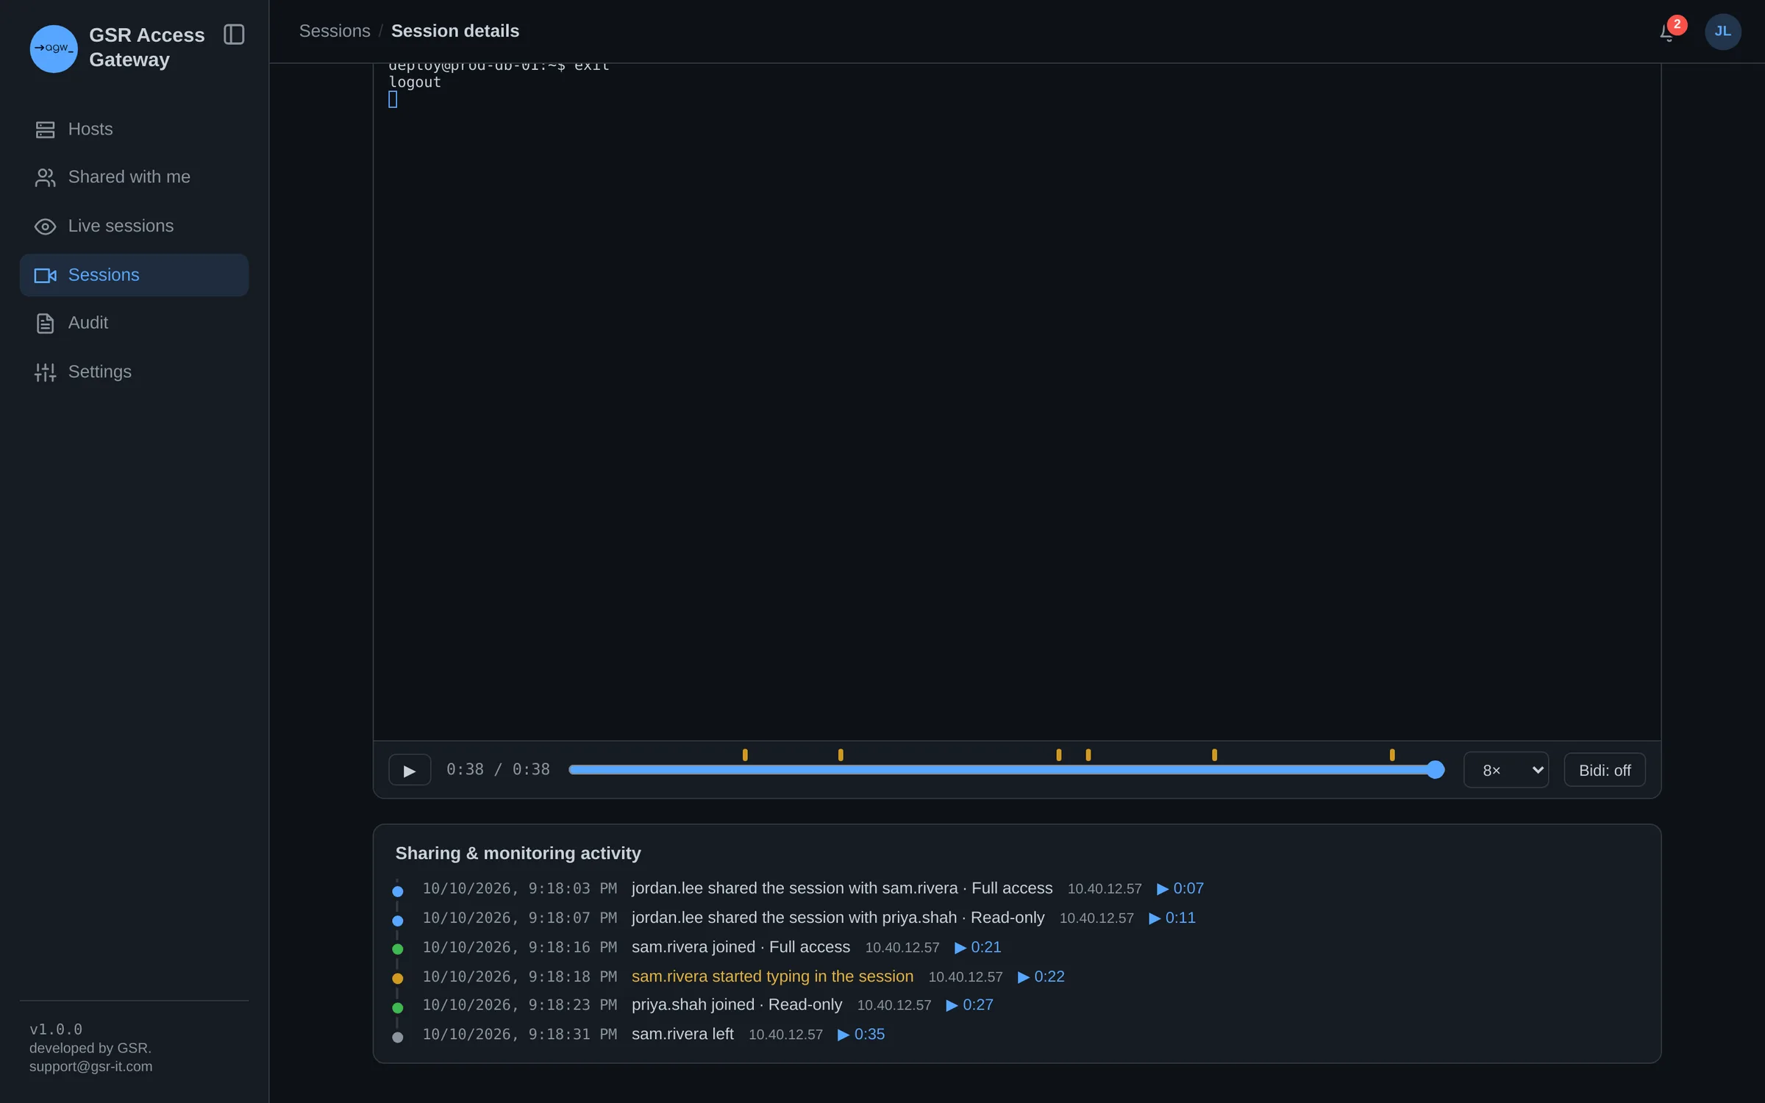Image resolution: width=1765 pixels, height=1103 pixels.
Task: Click the 'priya.shah joined · Read-only' entry
Action: (737, 1004)
